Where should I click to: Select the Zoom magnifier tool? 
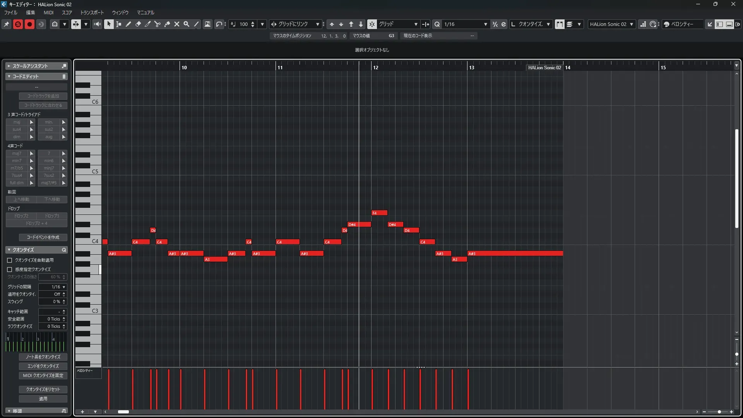pyautogui.click(x=187, y=24)
